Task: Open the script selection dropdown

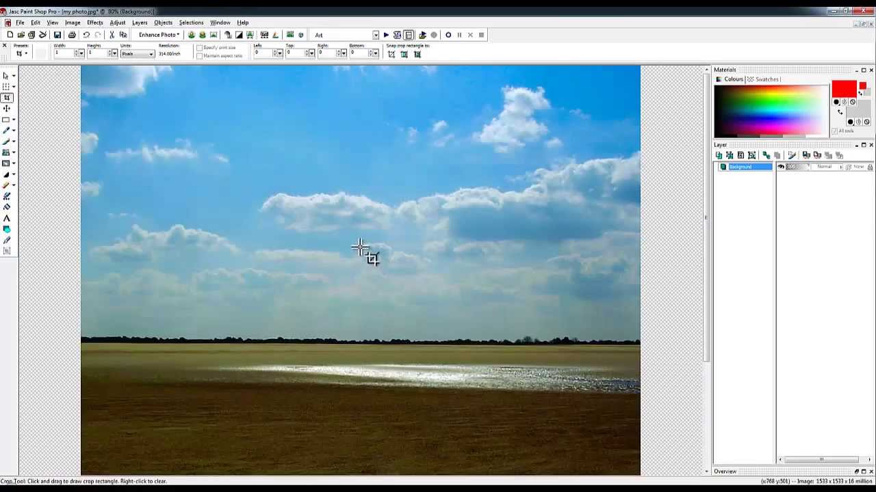Action: click(x=376, y=35)
